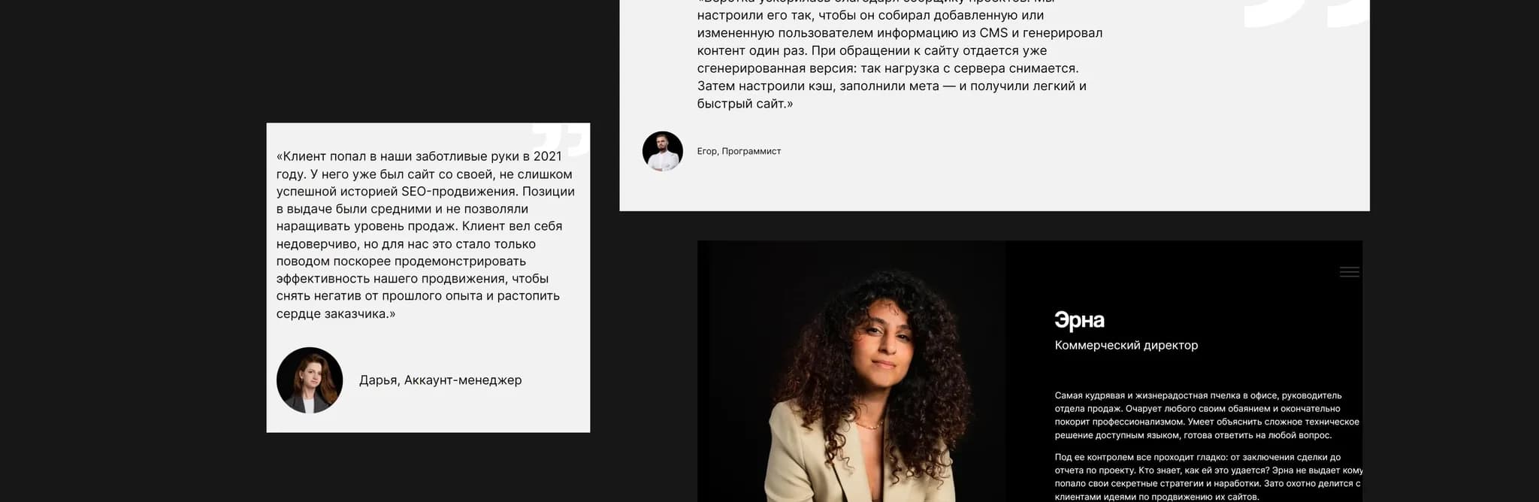Image resolution: width=1539 pixels, height=502 pixels.
Task: Click the line 'Затем настроили кэш' in Егор's quote
Action: pos(891,86)
